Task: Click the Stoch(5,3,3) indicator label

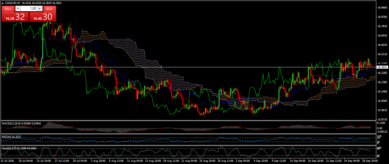Action: point(9,148)
